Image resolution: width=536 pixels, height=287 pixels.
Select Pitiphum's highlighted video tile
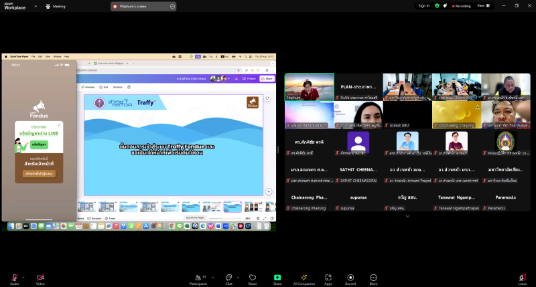[x=309, y=86]
